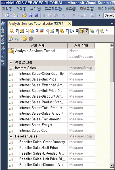
Task: Click the scrollbar up arrow
Action: pyautogui.click(x=112, y=45)
